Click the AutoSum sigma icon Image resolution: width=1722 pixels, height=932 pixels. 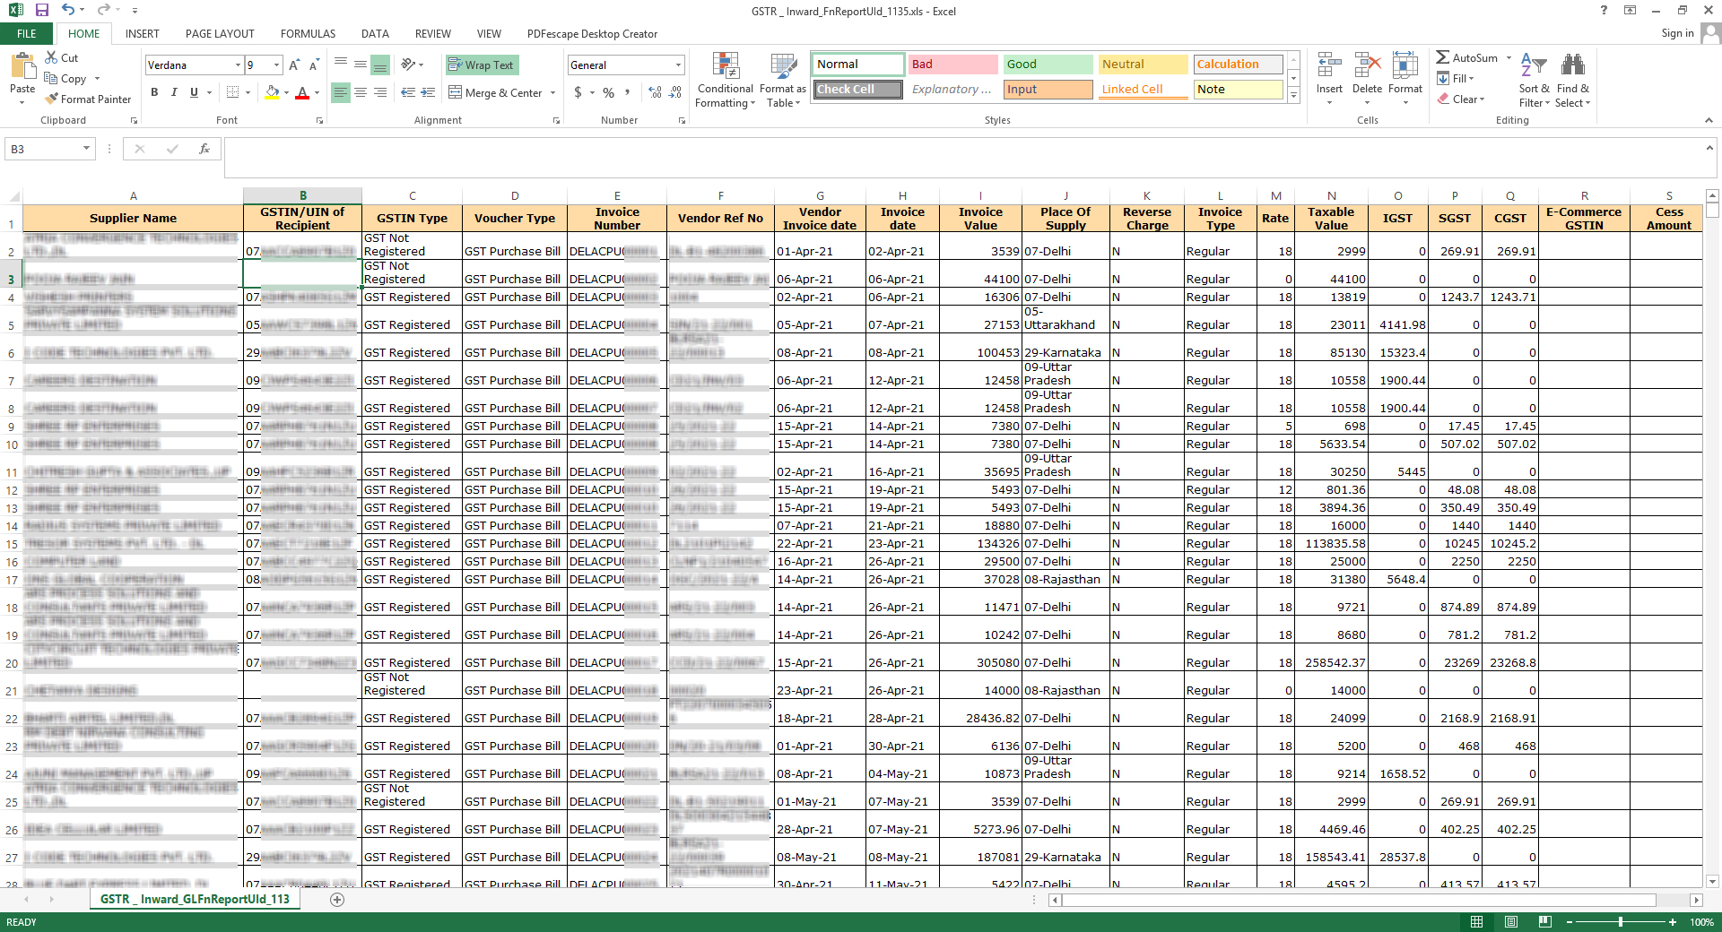[1442, 57]
